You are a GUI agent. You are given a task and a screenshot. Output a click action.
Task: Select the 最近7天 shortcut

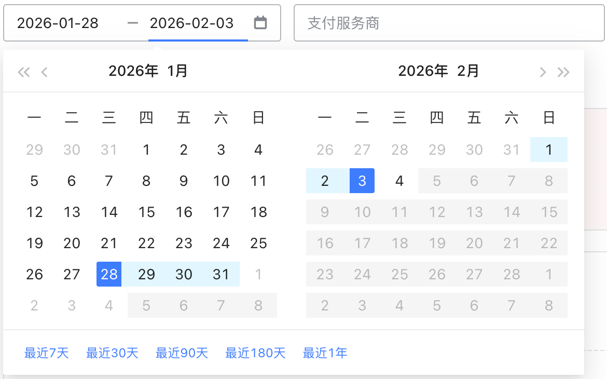click(x=47, y=354)
